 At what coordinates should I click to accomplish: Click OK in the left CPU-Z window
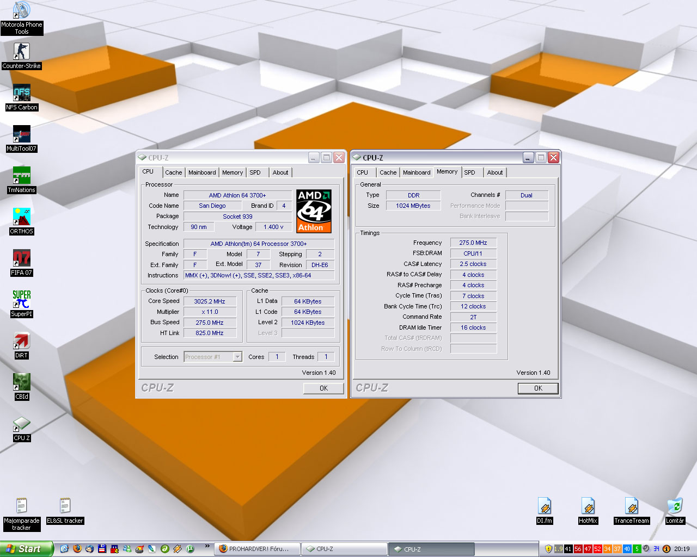(x=323, y=388)
